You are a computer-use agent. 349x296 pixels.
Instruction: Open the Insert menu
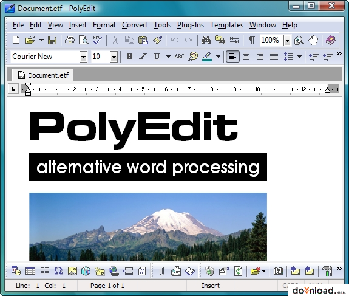pyautogui.click(x=78, y=25)
